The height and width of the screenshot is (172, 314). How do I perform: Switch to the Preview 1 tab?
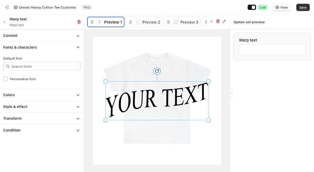click(x=106, y=22)
